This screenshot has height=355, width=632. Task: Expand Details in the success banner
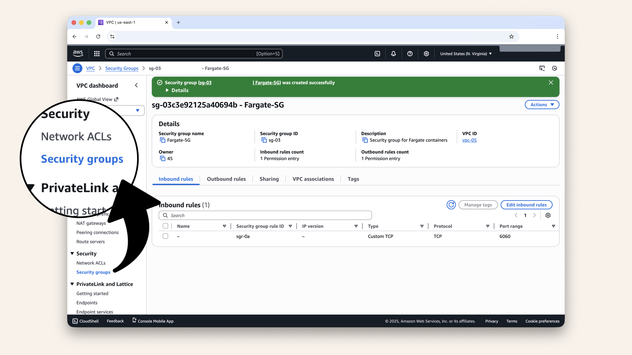click(x=177, y=90)
